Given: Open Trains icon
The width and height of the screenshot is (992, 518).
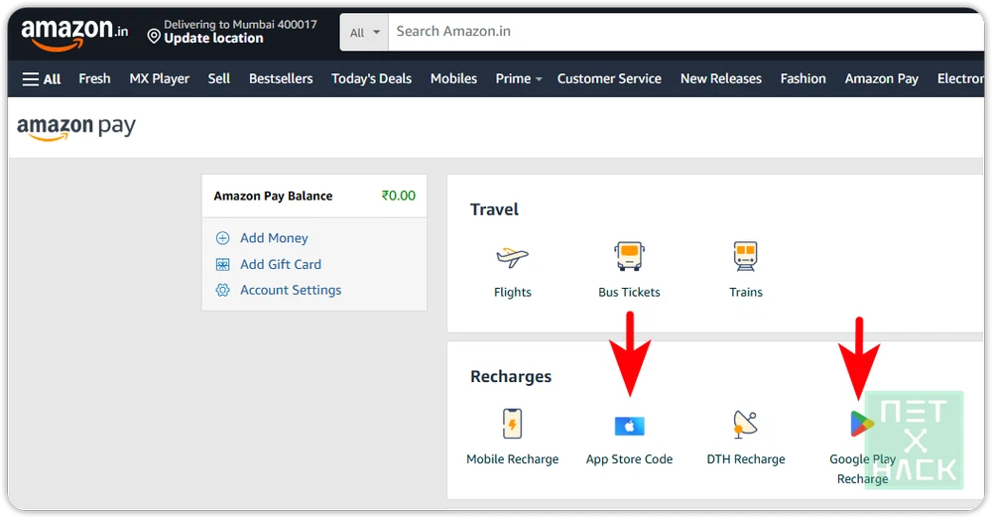Looking at the screenshot, I should point(745,256).
